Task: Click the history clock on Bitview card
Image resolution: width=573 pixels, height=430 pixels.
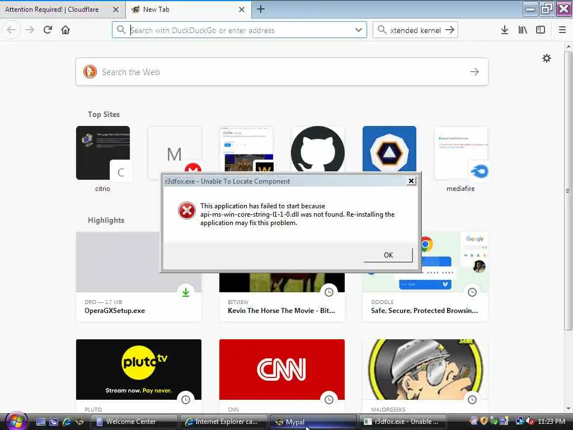Action: click(329, 292)
